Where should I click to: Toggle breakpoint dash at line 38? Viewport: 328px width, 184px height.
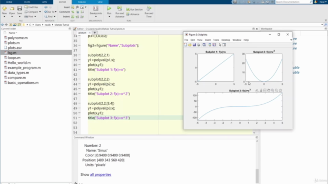click(79, 55)
